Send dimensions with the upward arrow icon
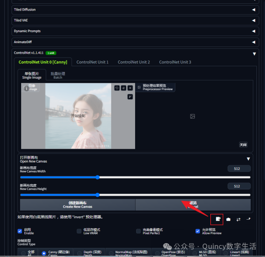Screen dimensions: 265x257 [x=248, y=219]
